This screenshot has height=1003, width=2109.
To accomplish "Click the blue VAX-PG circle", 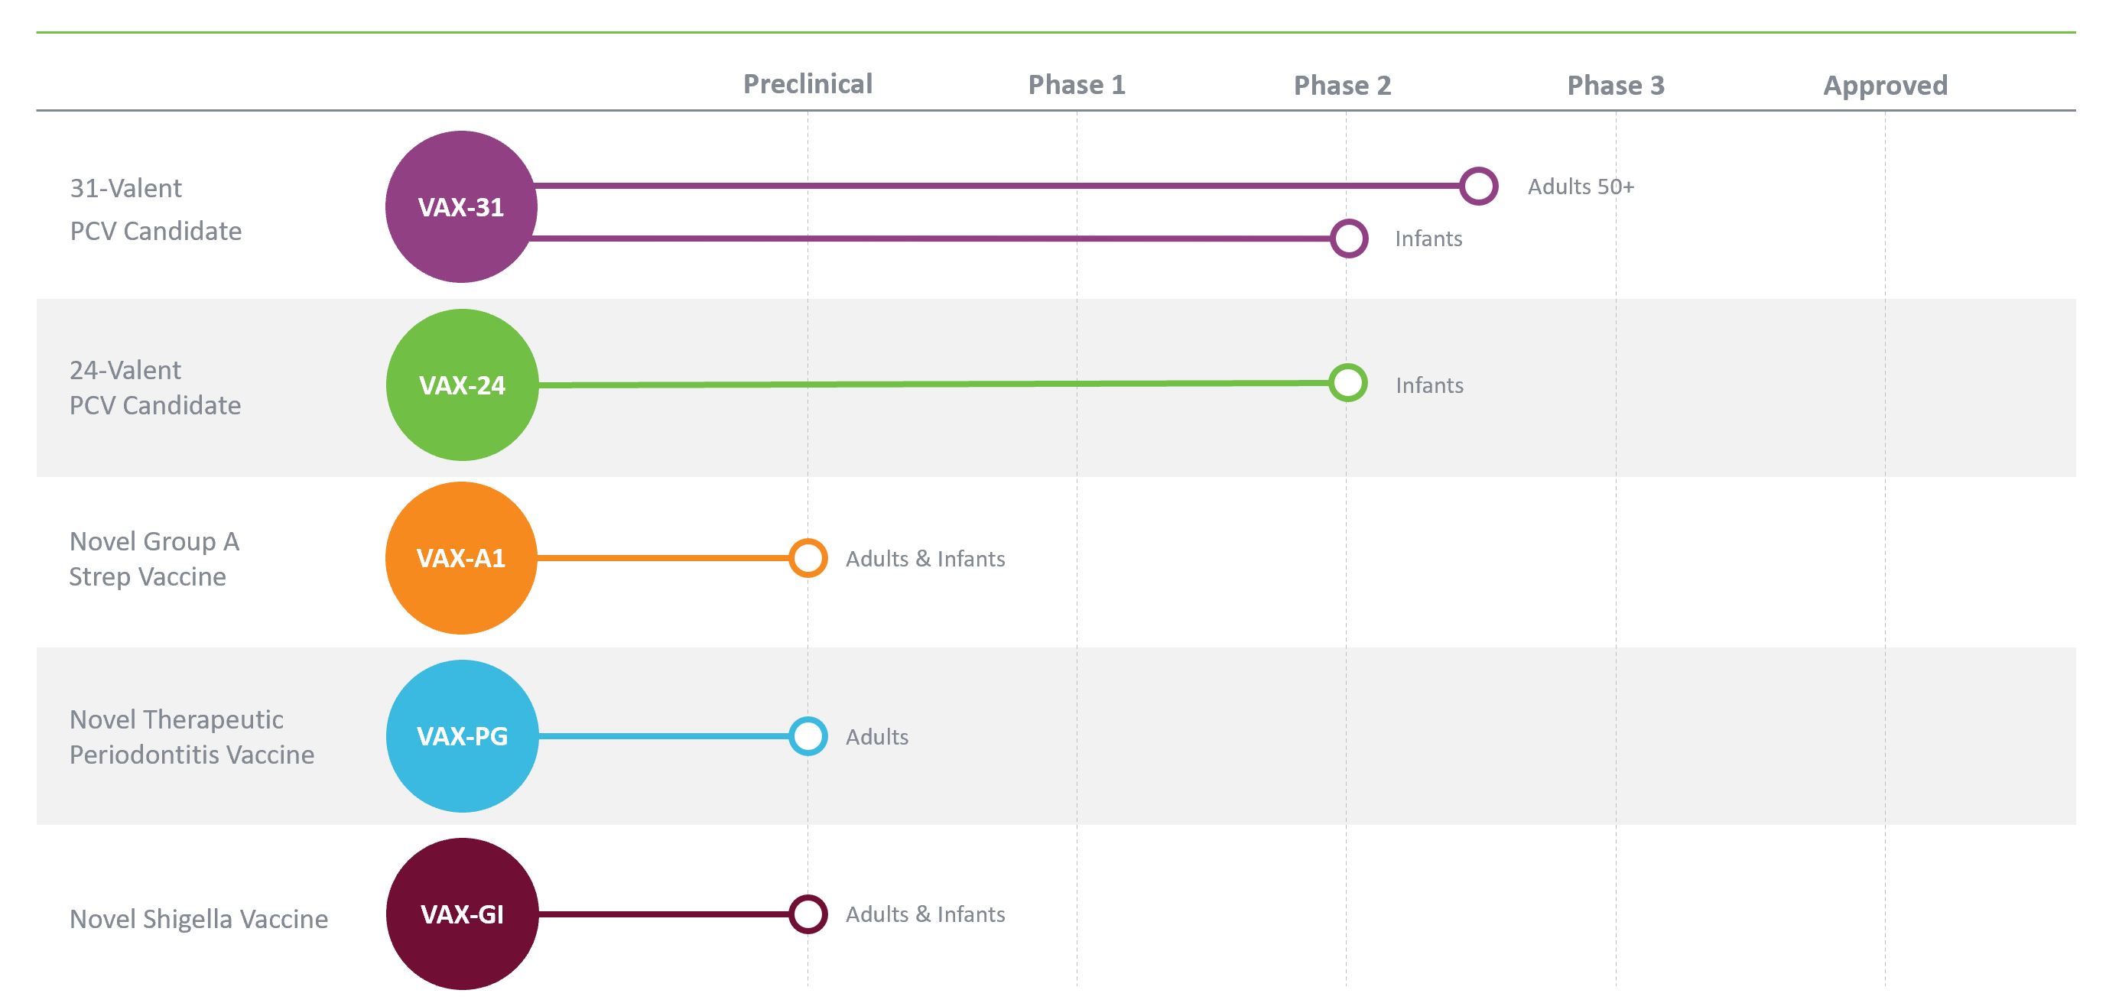I will 462,736.
